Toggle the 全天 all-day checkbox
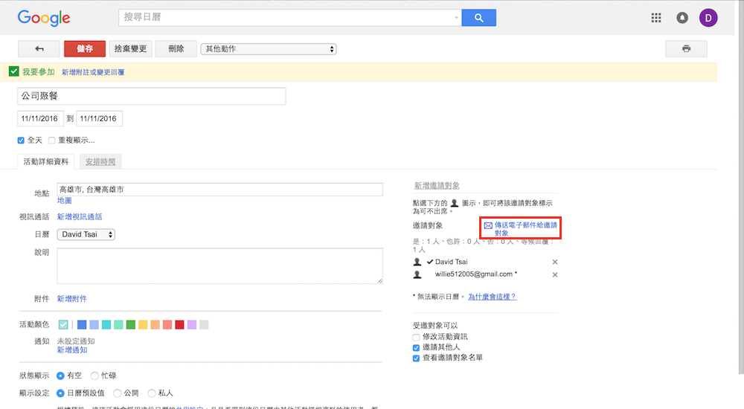 pos(22,140)
